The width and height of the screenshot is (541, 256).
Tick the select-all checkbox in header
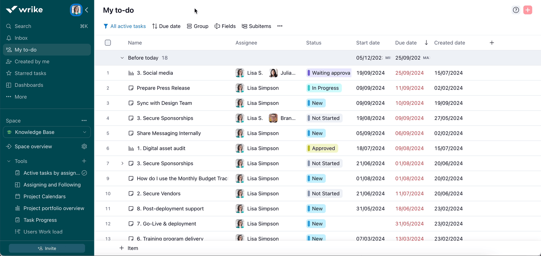point(108,43)
